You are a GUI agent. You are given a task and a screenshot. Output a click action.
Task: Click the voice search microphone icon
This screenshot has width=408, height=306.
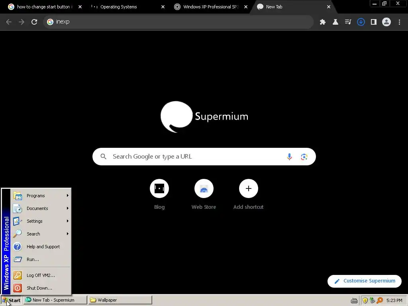coord(289,157)
